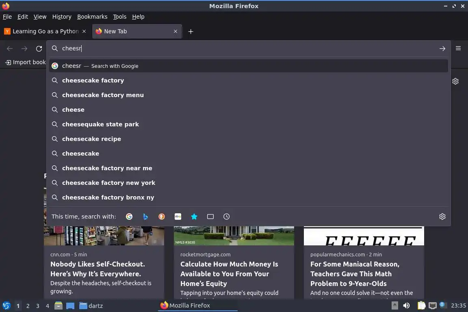Viewport: 468px width, 312px height.
Task: Open the History menu
Action: pos(62,17)
